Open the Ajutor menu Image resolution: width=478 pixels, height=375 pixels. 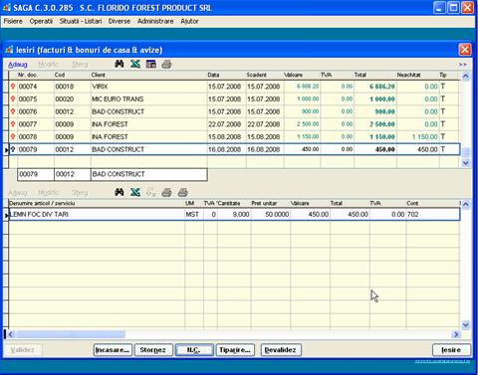189,21
